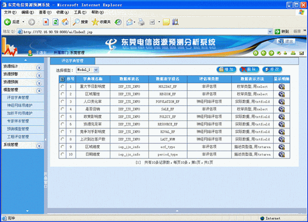Open the address bar dropdown arrow
Viewport: 308px width, 222px height.
270,32
